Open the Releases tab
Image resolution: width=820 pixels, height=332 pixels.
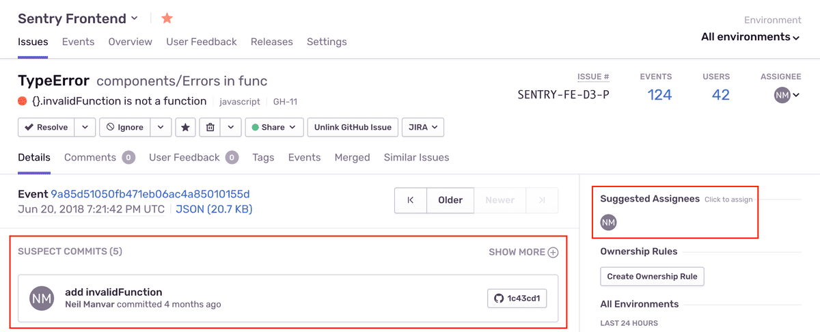pyautogui.click(x=271, y=42)
